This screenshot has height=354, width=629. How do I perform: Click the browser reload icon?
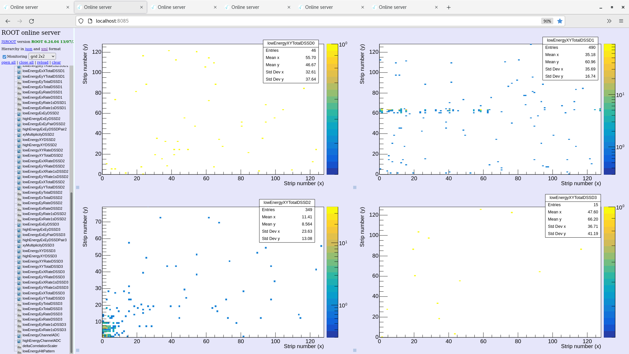(31, 21)
